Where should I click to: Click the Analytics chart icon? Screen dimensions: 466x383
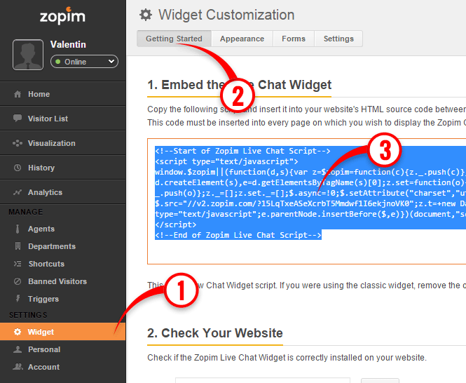point(18,192)
